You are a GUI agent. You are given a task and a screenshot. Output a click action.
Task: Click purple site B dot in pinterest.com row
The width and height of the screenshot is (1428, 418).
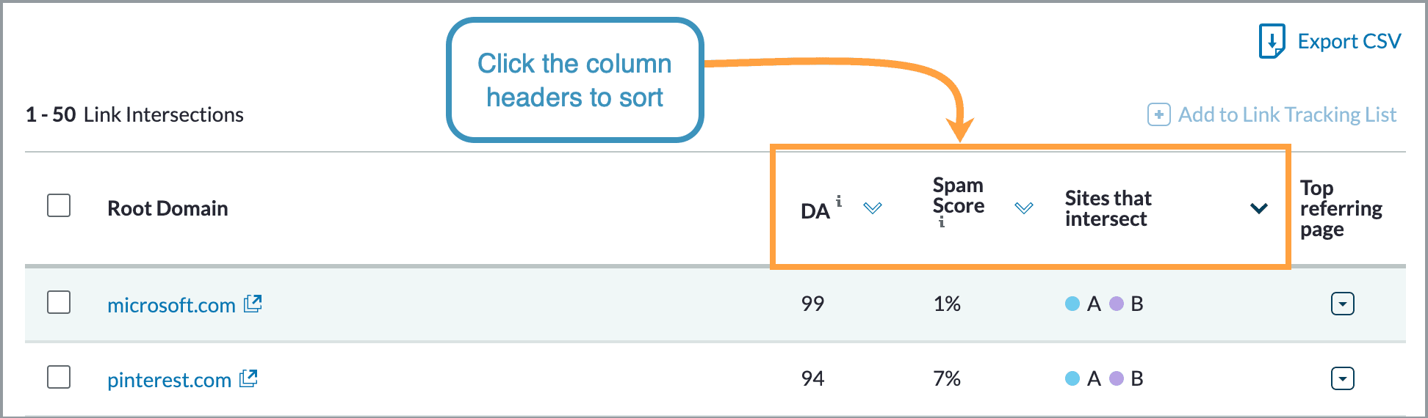[x=1117, y=378]
